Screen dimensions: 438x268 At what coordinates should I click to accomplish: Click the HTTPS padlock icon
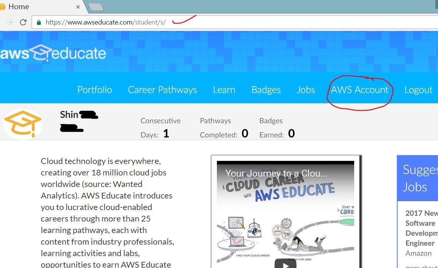tap(38, 22)
